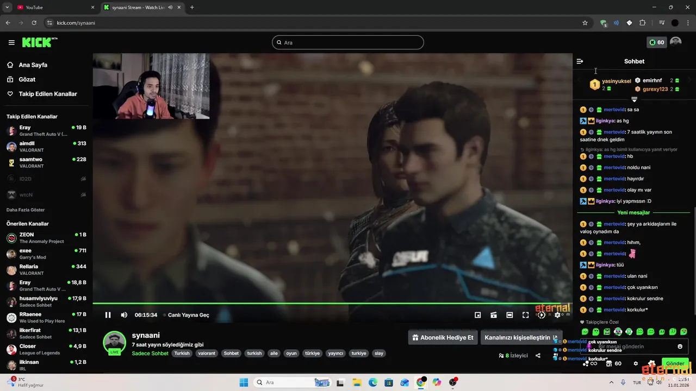Viewport: 696px width, 391px height.
Task: Open the weather widget in the taskbar
Action: click(x=26, y=382)
